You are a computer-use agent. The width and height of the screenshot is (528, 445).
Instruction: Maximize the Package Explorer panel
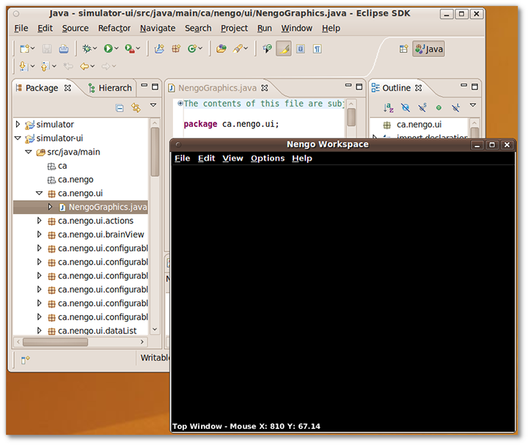(x=155, y=87)
